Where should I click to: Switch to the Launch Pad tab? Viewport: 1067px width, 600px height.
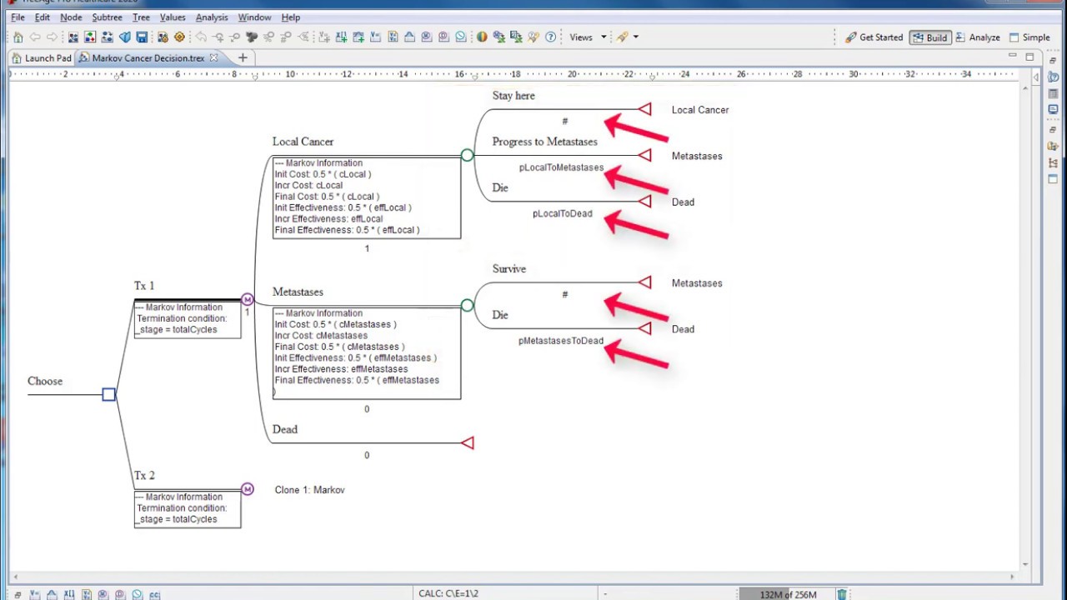click(42, 58)
